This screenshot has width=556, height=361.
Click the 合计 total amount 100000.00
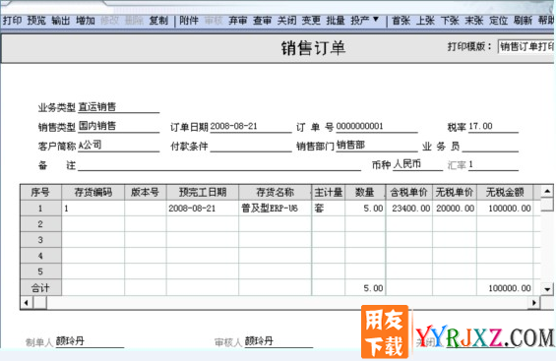coord(505,288)
